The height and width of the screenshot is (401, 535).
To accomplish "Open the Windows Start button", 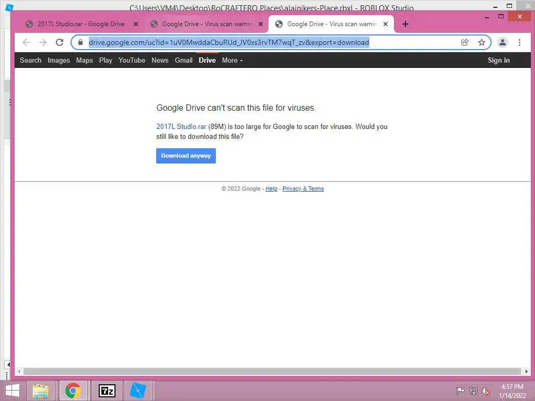I will coord(13,391).
